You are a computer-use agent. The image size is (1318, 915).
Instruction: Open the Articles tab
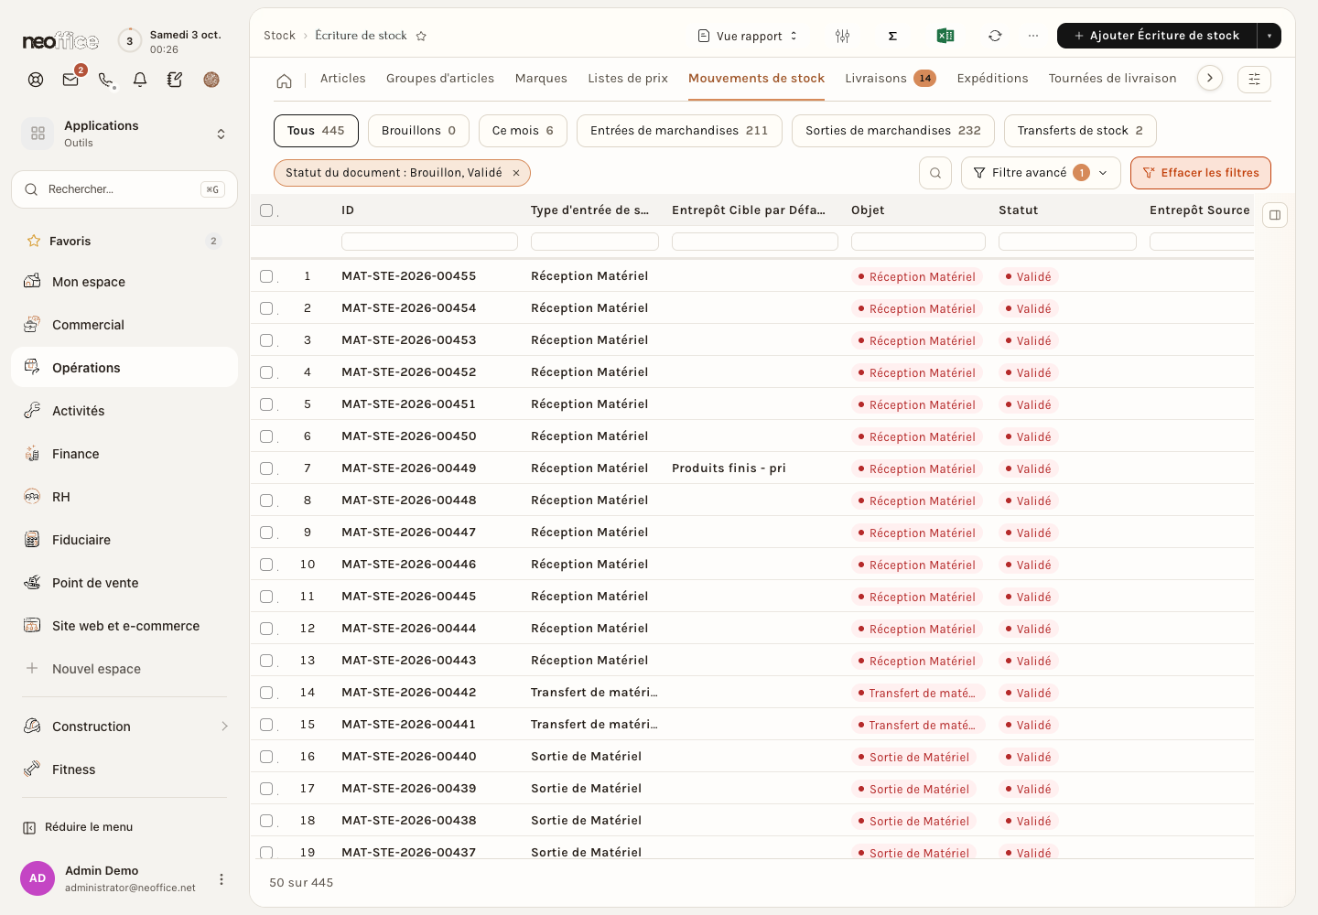[343, 79]
